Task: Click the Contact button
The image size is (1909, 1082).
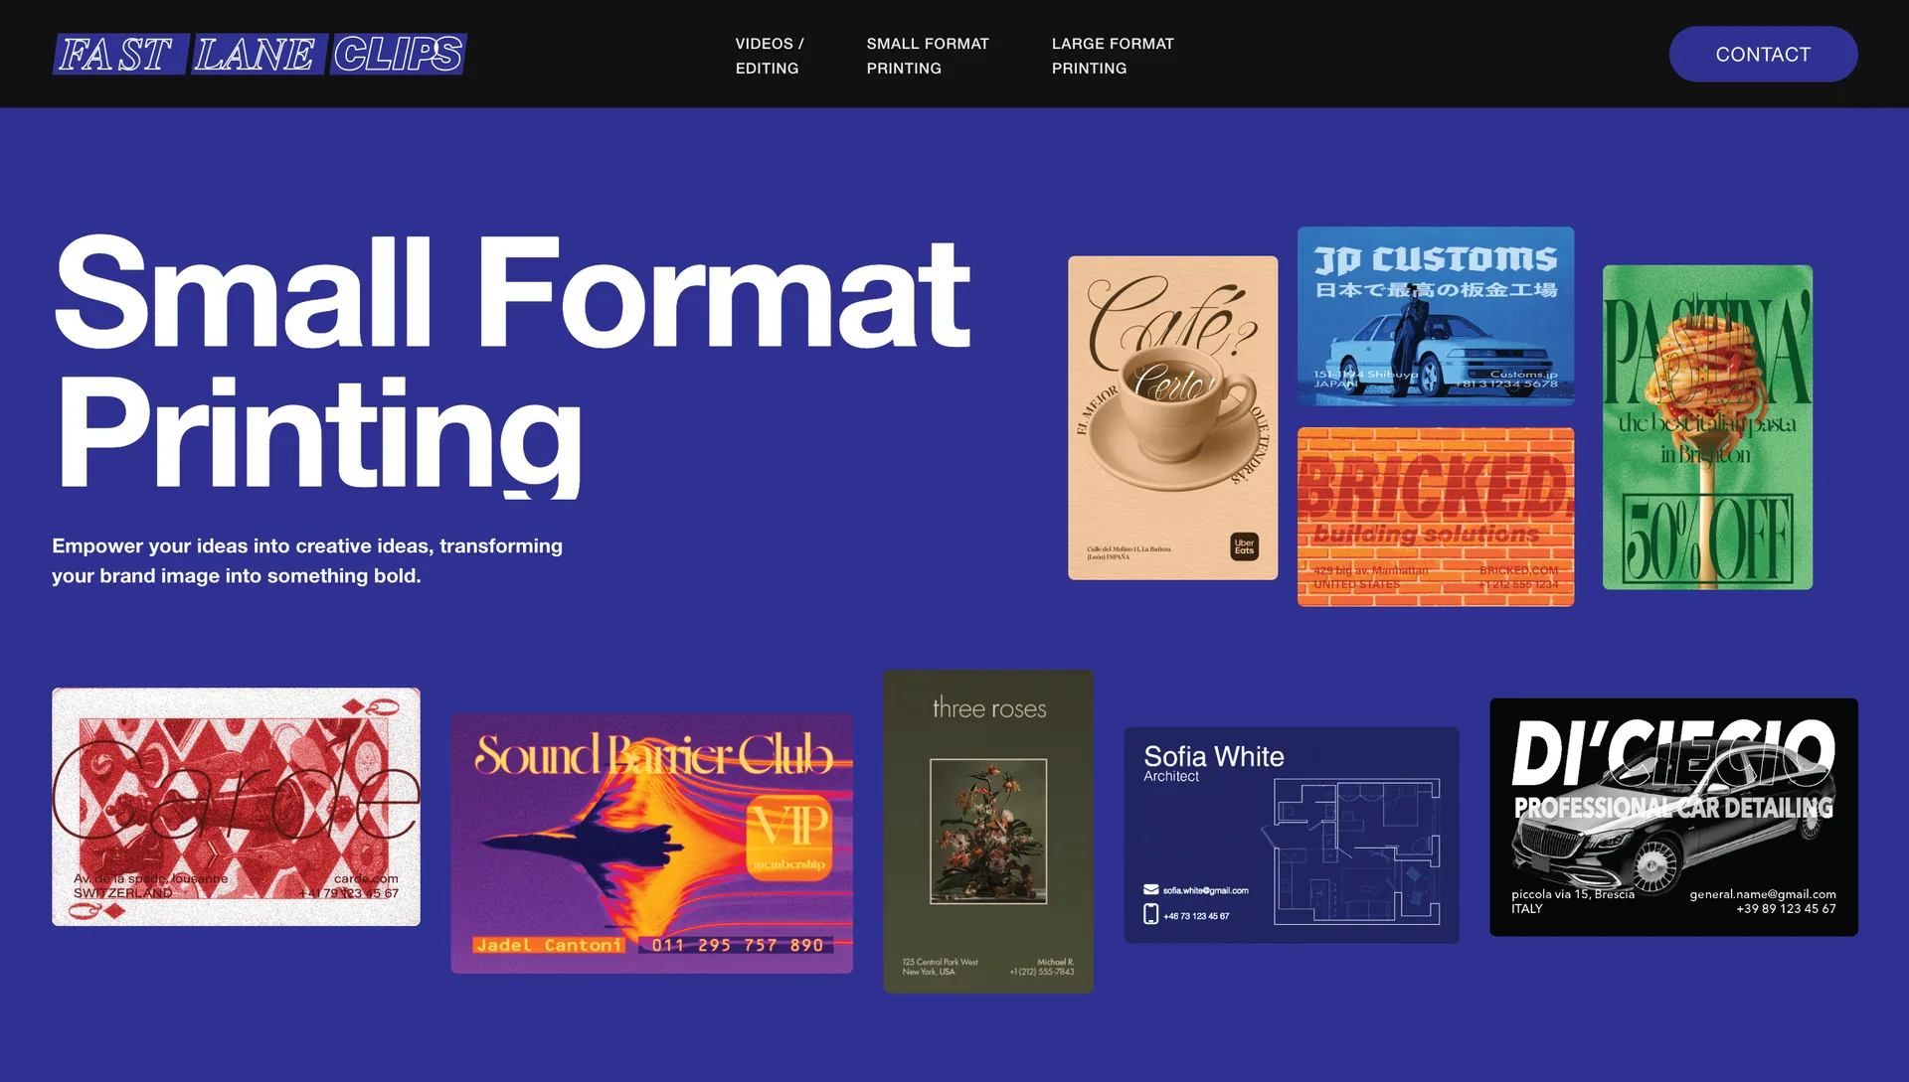Action: pyautogui.click(x=1763, y=55)
